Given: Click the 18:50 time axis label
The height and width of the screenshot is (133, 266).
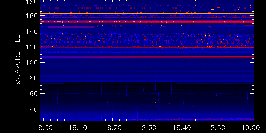Looking at the screenshot, I should coord(216,127).
